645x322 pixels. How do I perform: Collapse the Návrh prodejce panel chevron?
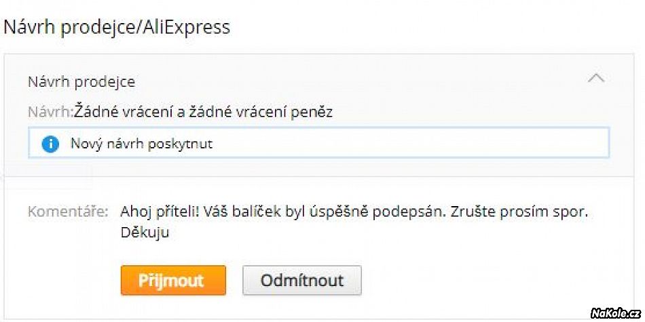(x=595, y=79)
